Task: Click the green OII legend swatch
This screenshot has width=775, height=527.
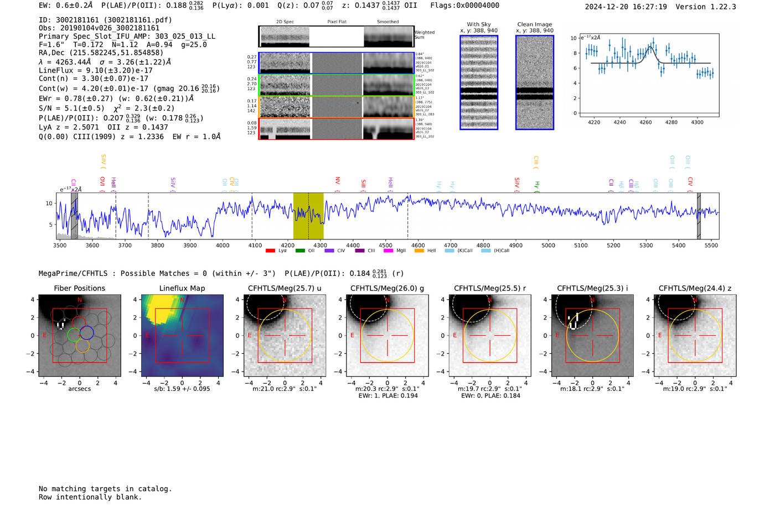Action: click(x=300, y=251)
